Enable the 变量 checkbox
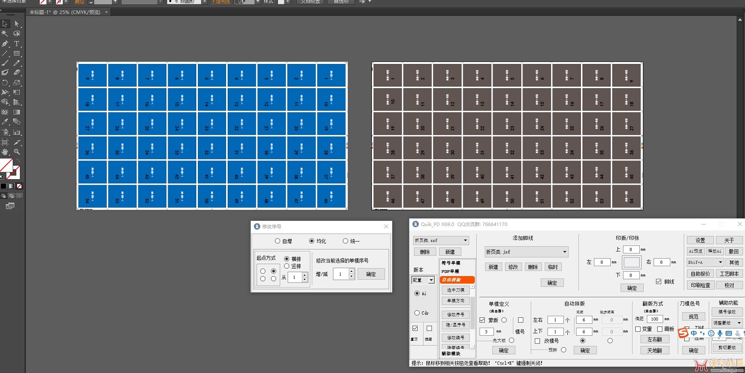The width and height of the screenshot is (745, 373). point(638,329)
